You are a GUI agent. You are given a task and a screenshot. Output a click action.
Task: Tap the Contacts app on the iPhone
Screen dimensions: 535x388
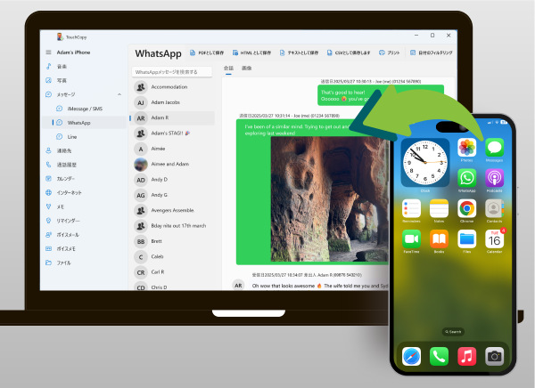[x=494, y=208]
